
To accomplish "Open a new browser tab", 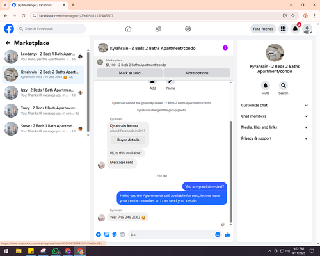I will pyautogui.click(x=73, y=5).
